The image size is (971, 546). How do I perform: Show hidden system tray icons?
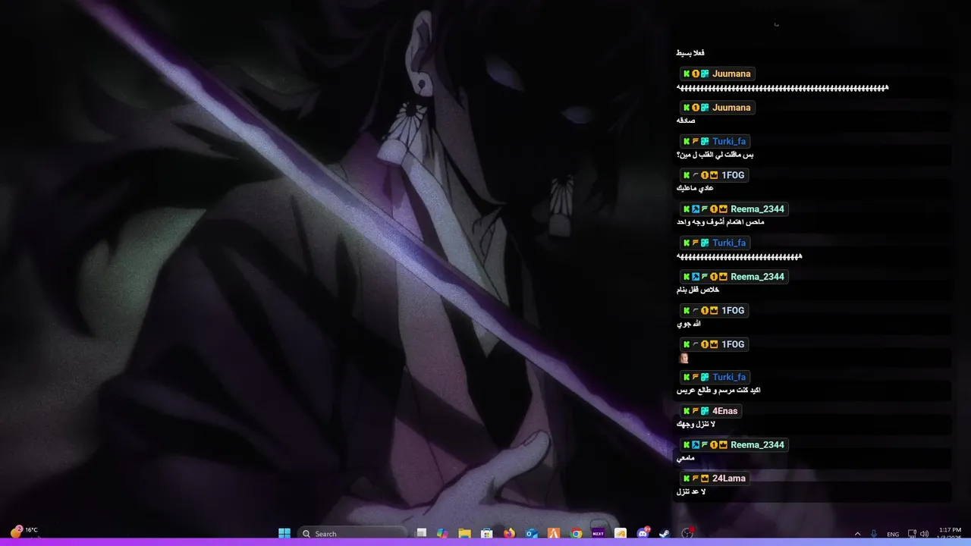[x=858, y=534]
